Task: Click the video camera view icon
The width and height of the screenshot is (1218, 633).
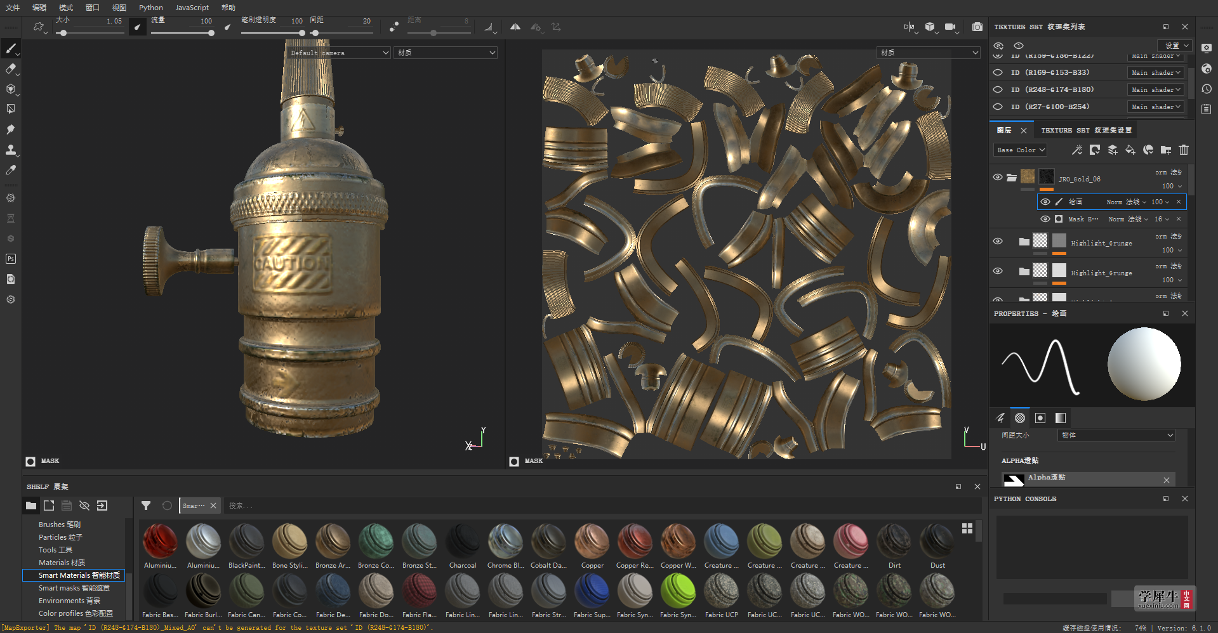Action: click(950, 27)
